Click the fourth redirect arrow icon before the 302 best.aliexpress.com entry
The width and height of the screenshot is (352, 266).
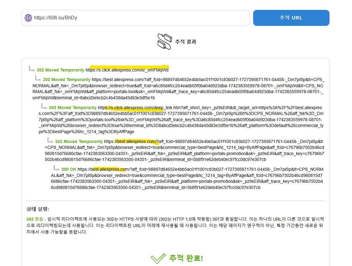click(50, 140)
